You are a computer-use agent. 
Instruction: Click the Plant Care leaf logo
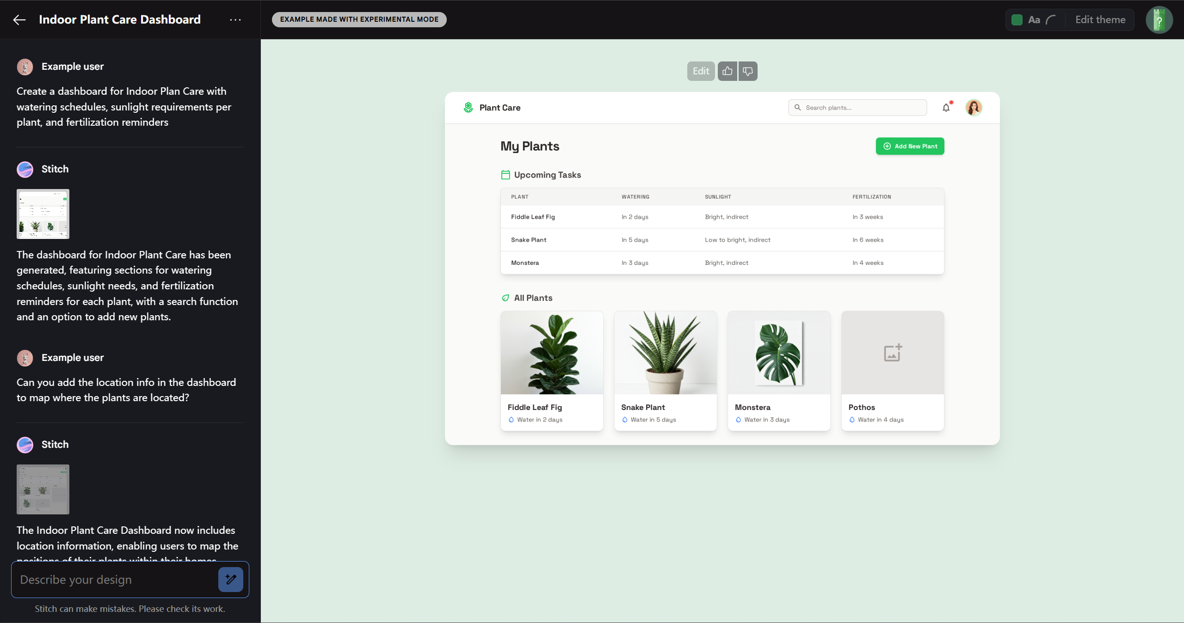468,108
